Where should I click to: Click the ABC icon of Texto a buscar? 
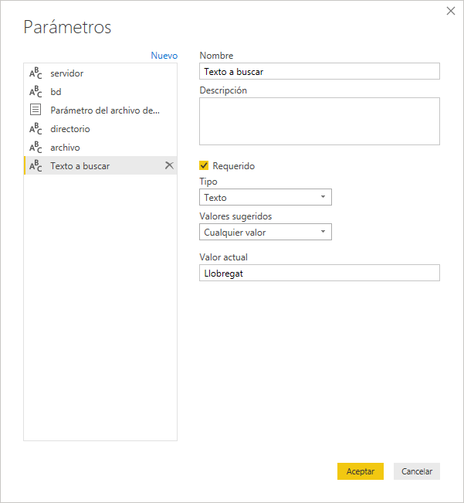(x=36, y=166)
